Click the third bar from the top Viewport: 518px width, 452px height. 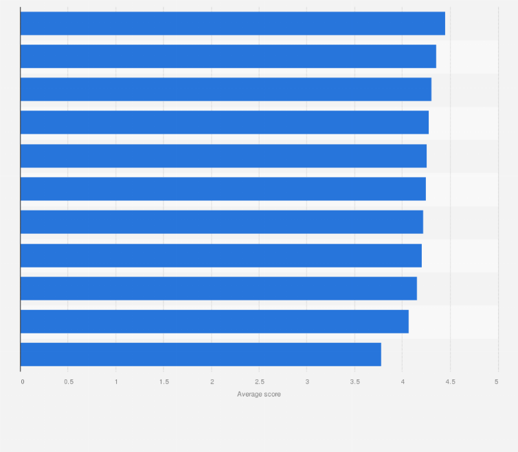click(x=225, y=89)
